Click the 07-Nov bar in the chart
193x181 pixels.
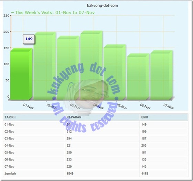pyautogui.click(x=162, y=75)
